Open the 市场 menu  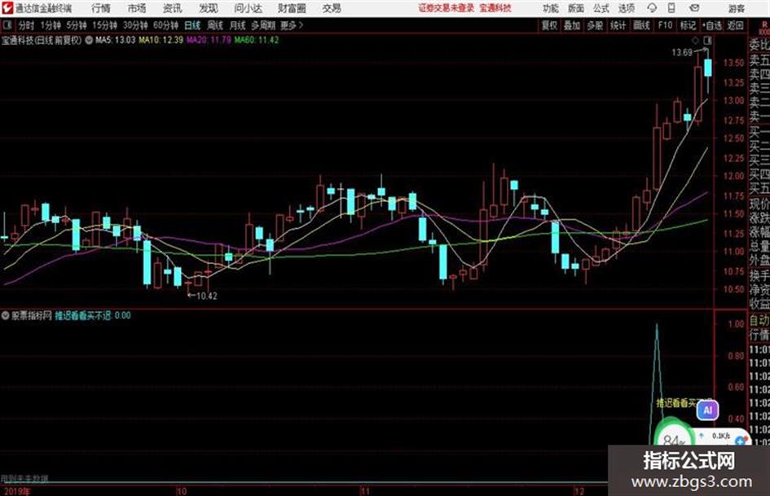click(x=137, y=8)
